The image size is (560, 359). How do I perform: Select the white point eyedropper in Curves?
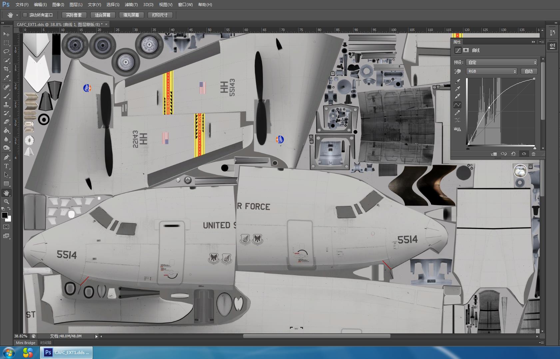(x=457, y=96)
